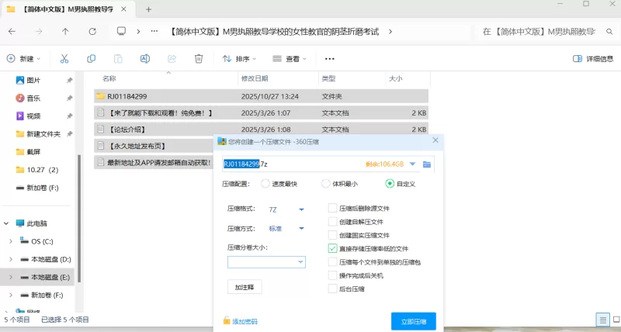Go up one folder with up arrow
Viewport: 621px width, 332px height.
65,32
